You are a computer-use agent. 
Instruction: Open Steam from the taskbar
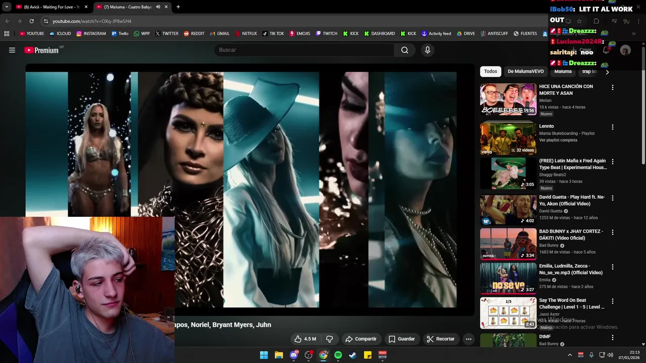point(353,355)
